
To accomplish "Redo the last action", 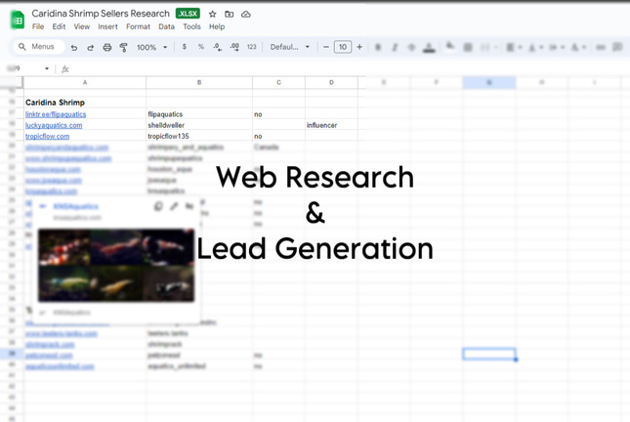I will point(91,48).
